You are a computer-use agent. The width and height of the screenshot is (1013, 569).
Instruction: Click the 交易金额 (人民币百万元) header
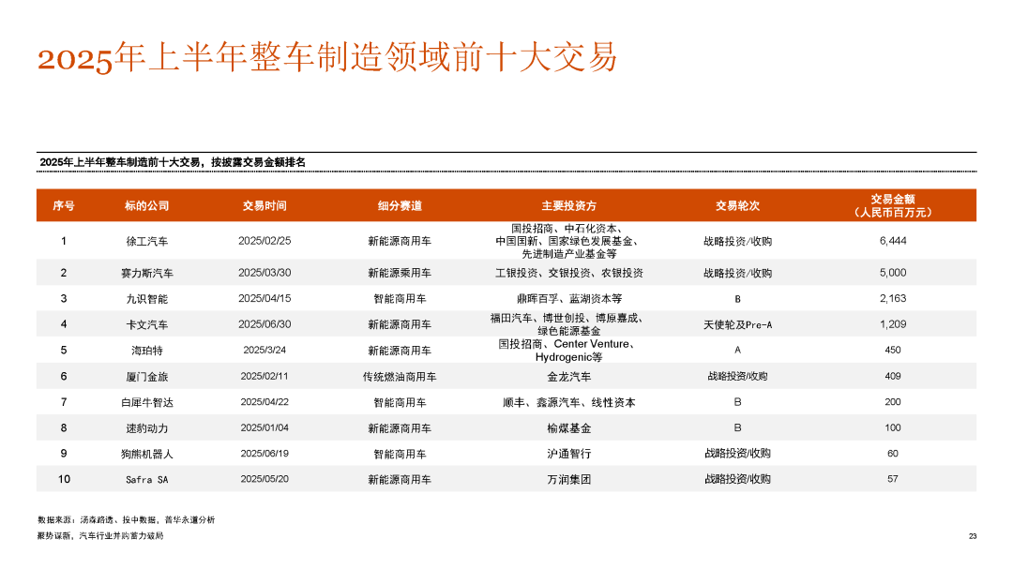coord(892,205)
